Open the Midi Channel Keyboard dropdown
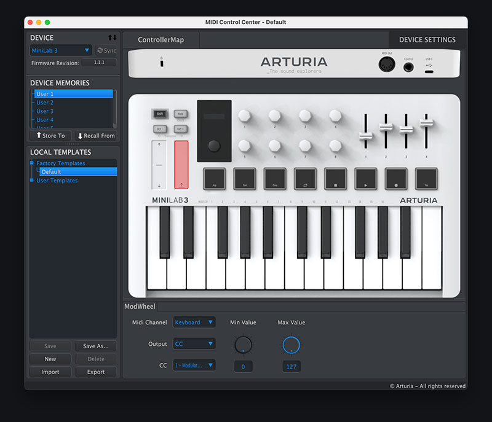Image resolution: width=492 pixels, height=422 pixels. (x=194, y=322)
